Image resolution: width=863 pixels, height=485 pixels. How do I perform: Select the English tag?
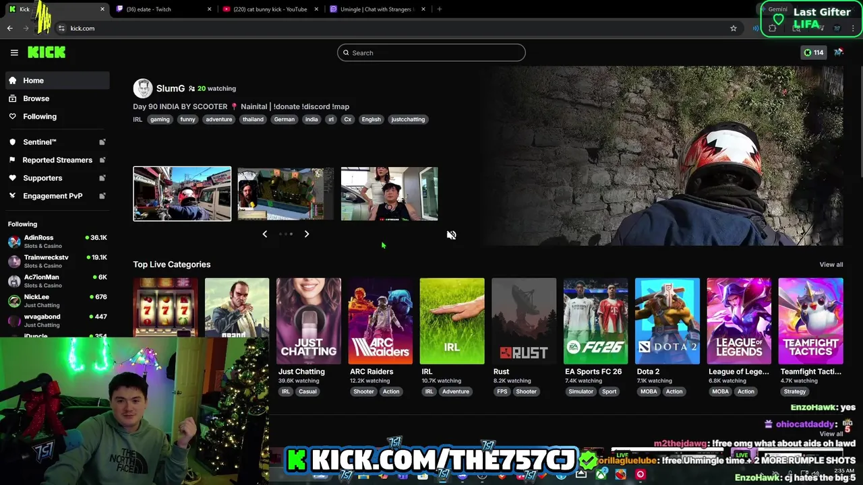tap(371, 119)
